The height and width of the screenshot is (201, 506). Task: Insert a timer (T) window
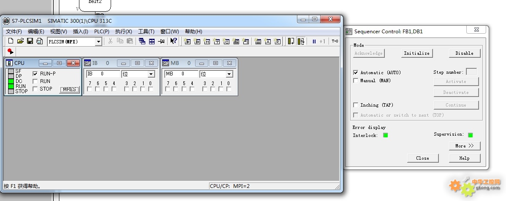(217, 41)
